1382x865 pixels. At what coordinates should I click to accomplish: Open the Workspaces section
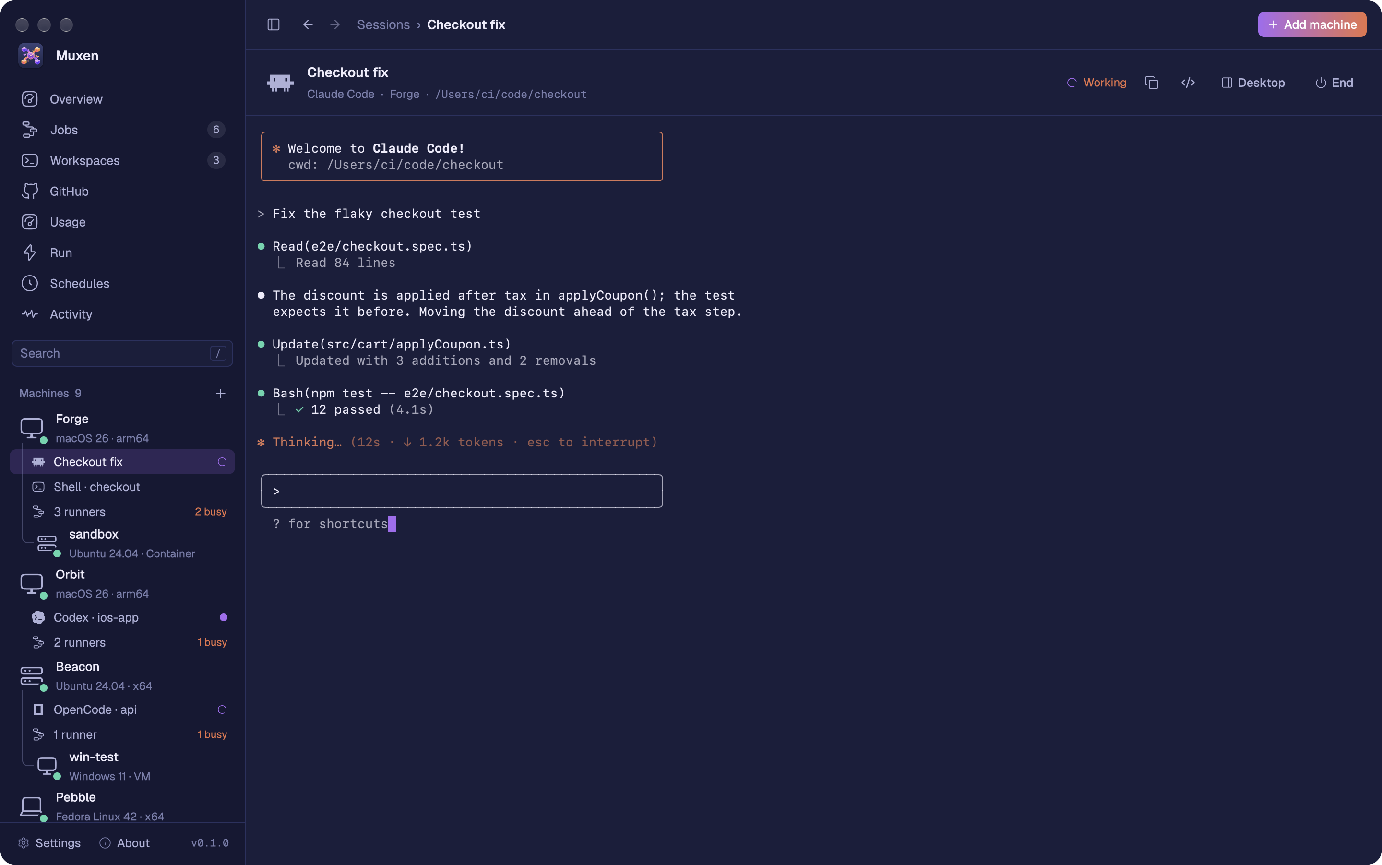tap(122, 161)
